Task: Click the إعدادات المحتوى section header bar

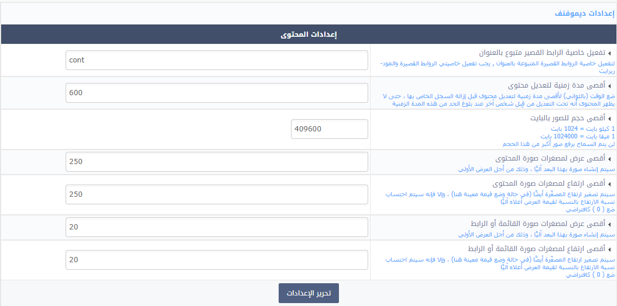Action: click(309, 34)
